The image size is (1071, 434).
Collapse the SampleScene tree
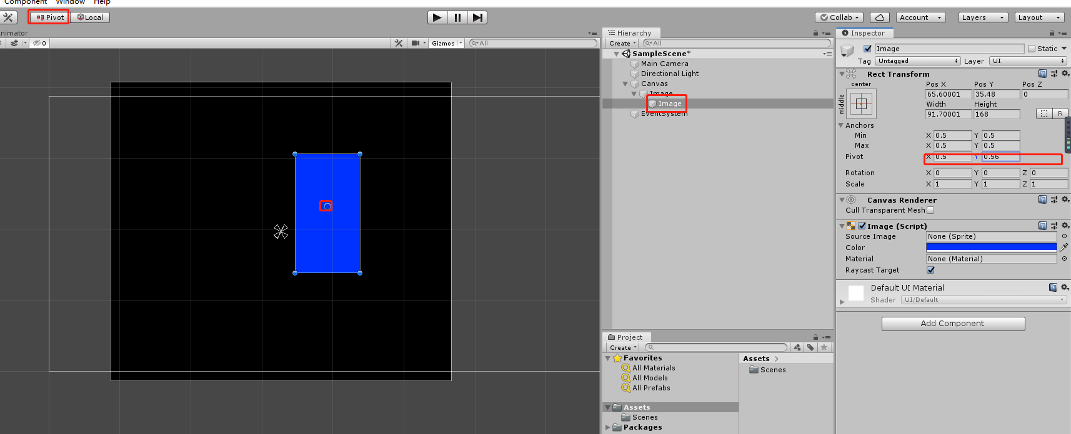coord(617,54)
